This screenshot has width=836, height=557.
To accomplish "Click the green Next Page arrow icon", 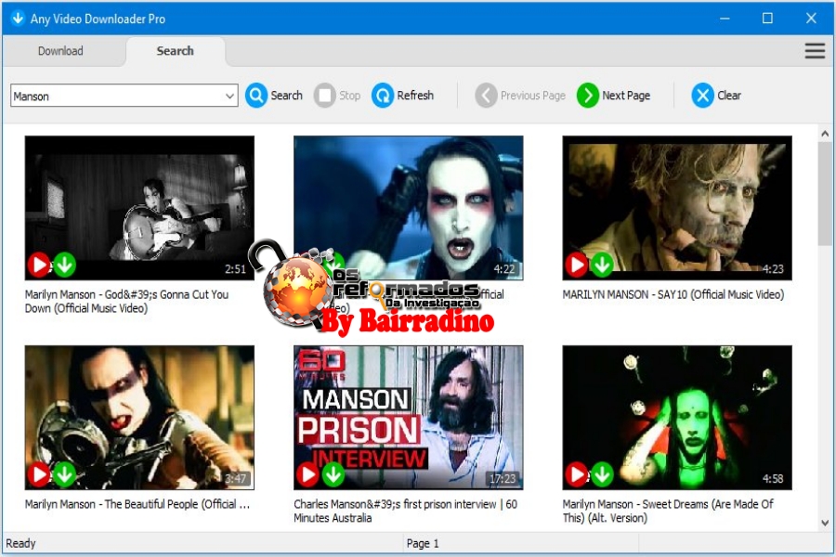I will click(x=588, y=96).
